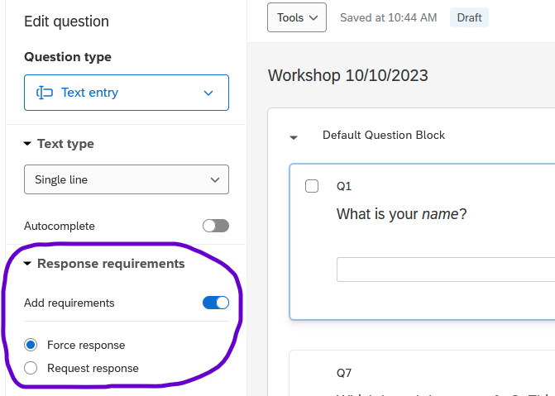This screenshot has width=555, height=396.
Task: Turn off the Add requirements toggle
Action: pos(215,303)
